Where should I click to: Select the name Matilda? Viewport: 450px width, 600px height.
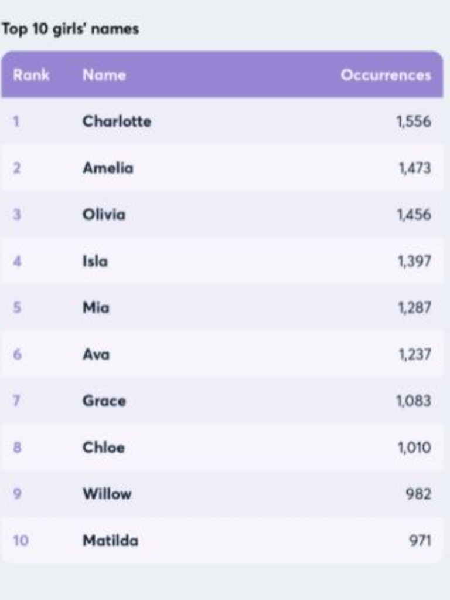111,540
